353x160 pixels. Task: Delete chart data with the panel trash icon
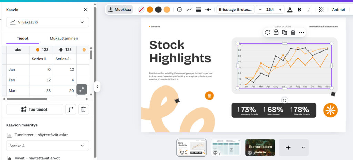pyautogui.click(x=83, y=110)
